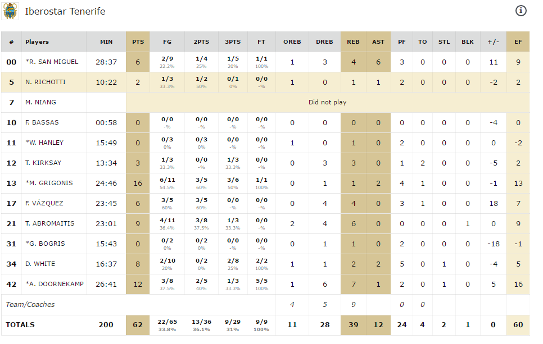The image size is (543, 344).
Task: Sort by 3PTS column header
Action: coord(233,42)
